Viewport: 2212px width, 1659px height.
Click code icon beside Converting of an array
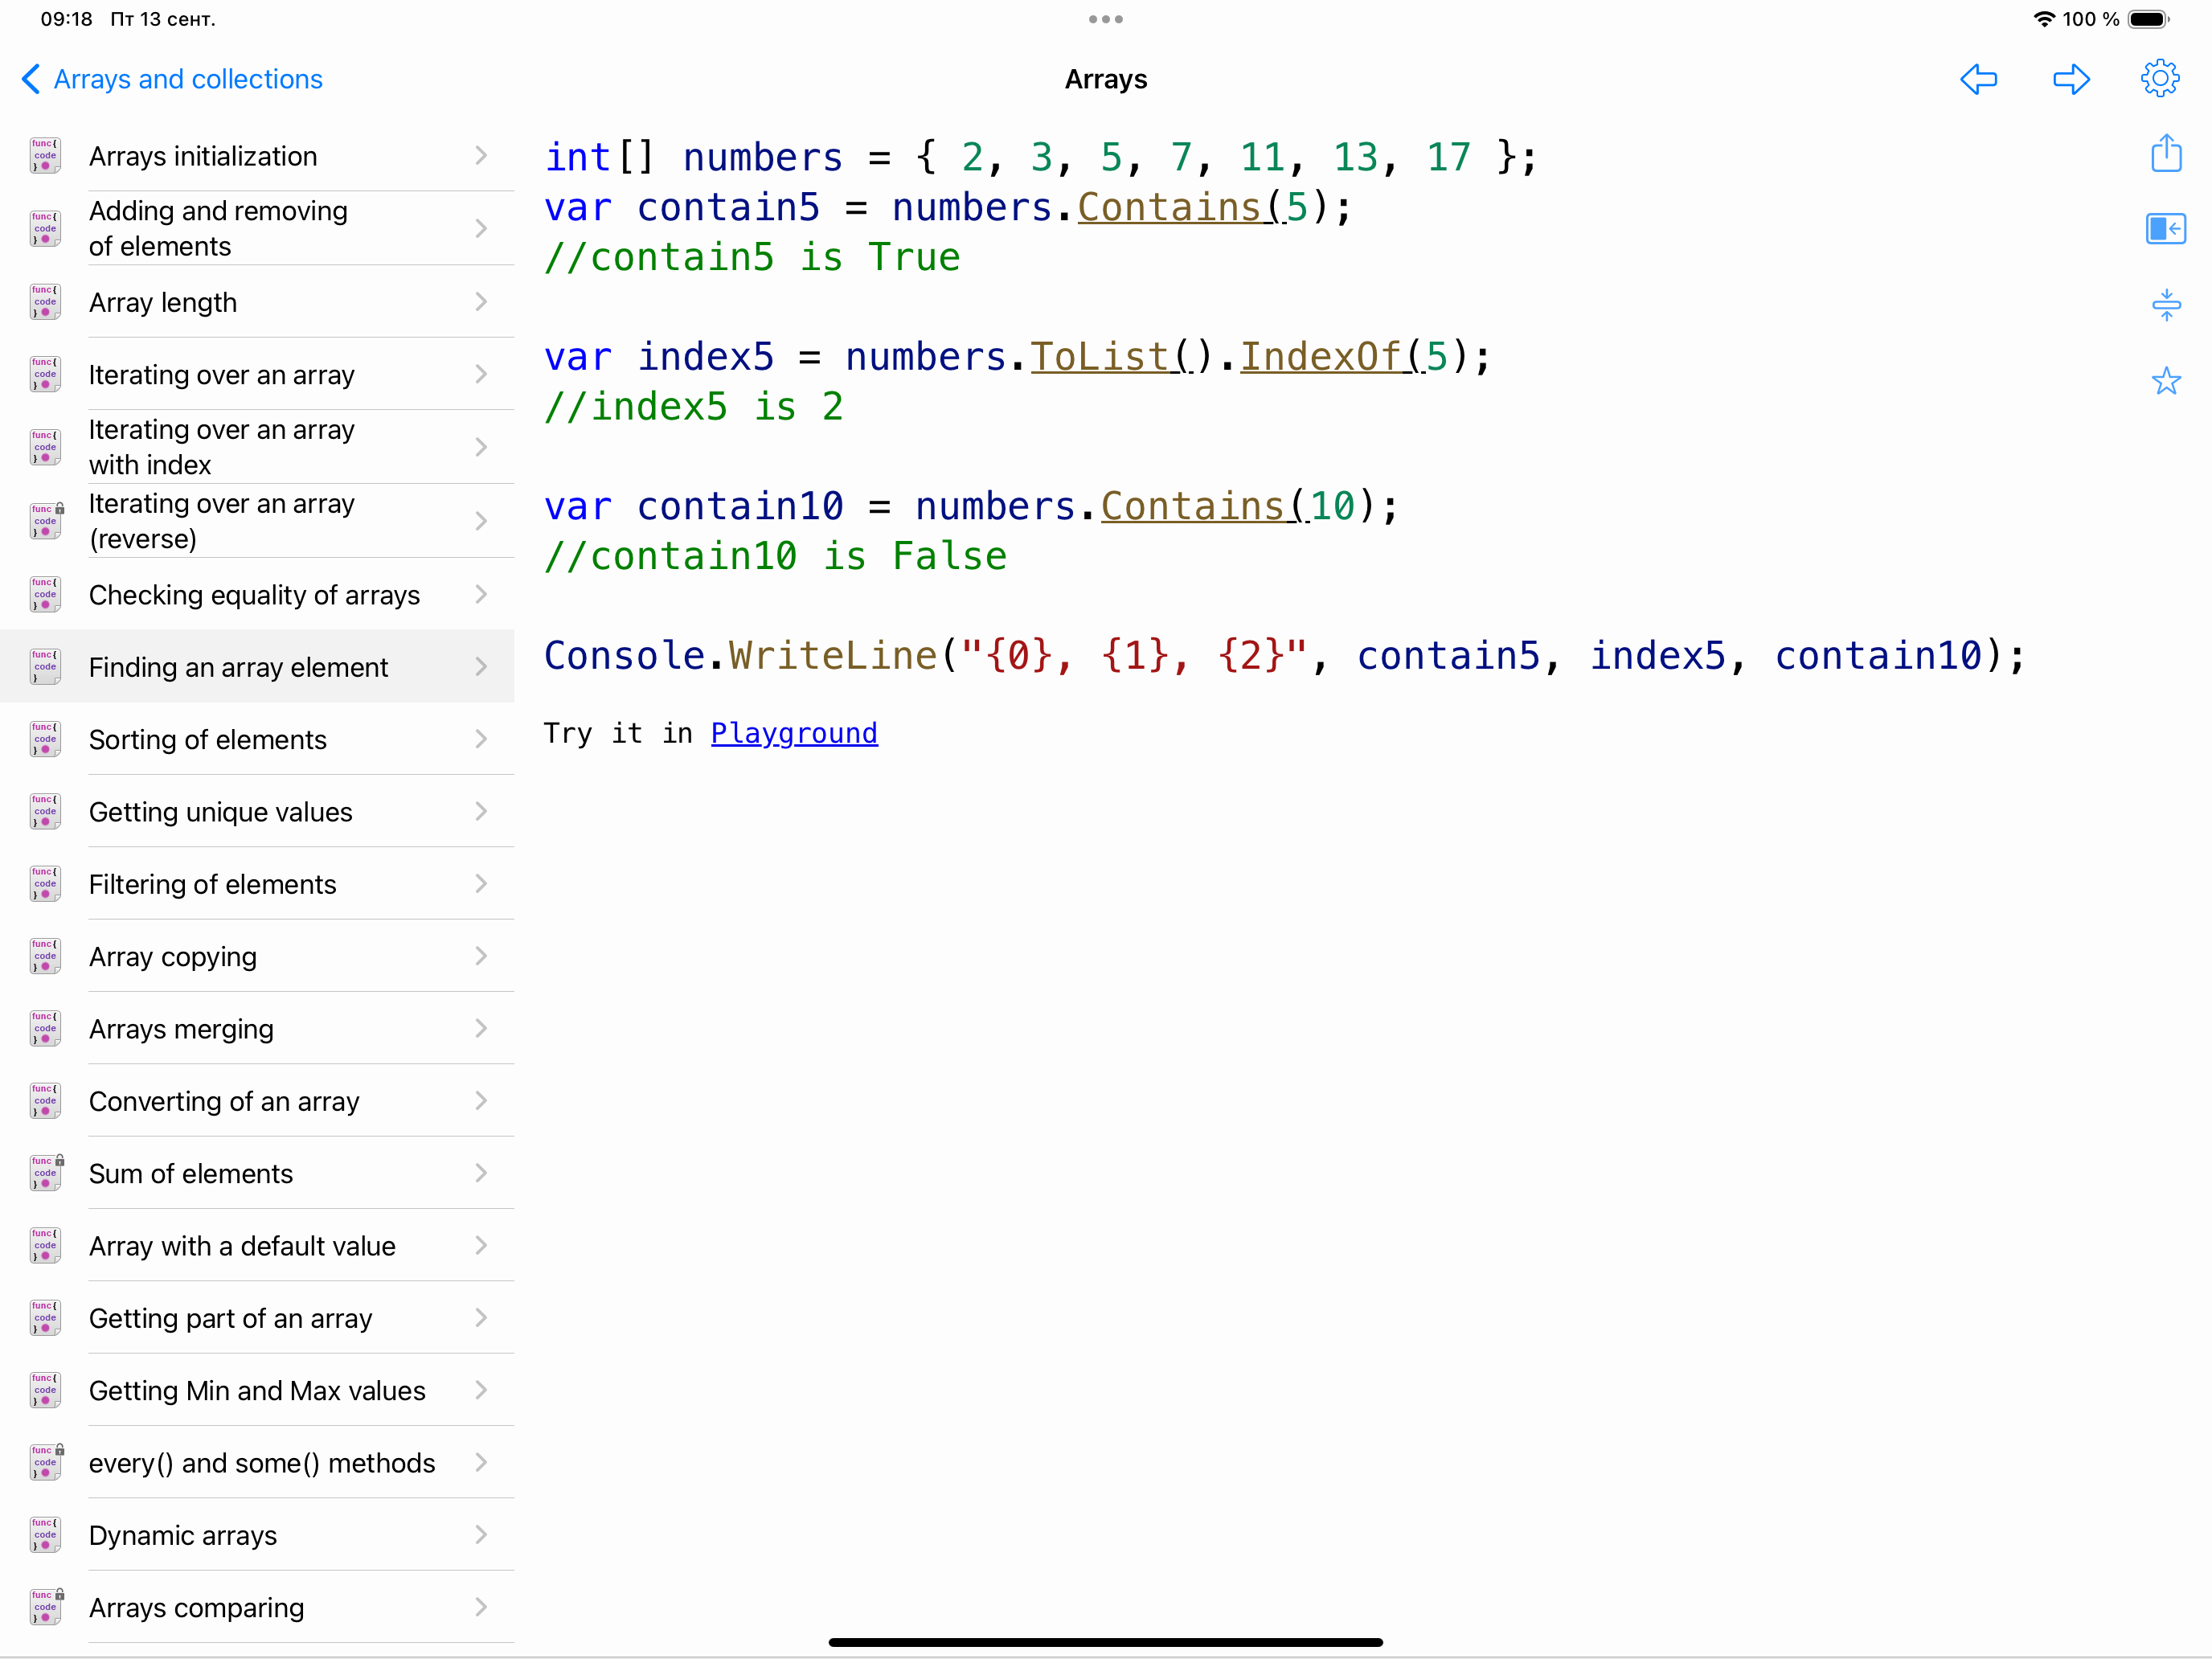point(45,1101)
